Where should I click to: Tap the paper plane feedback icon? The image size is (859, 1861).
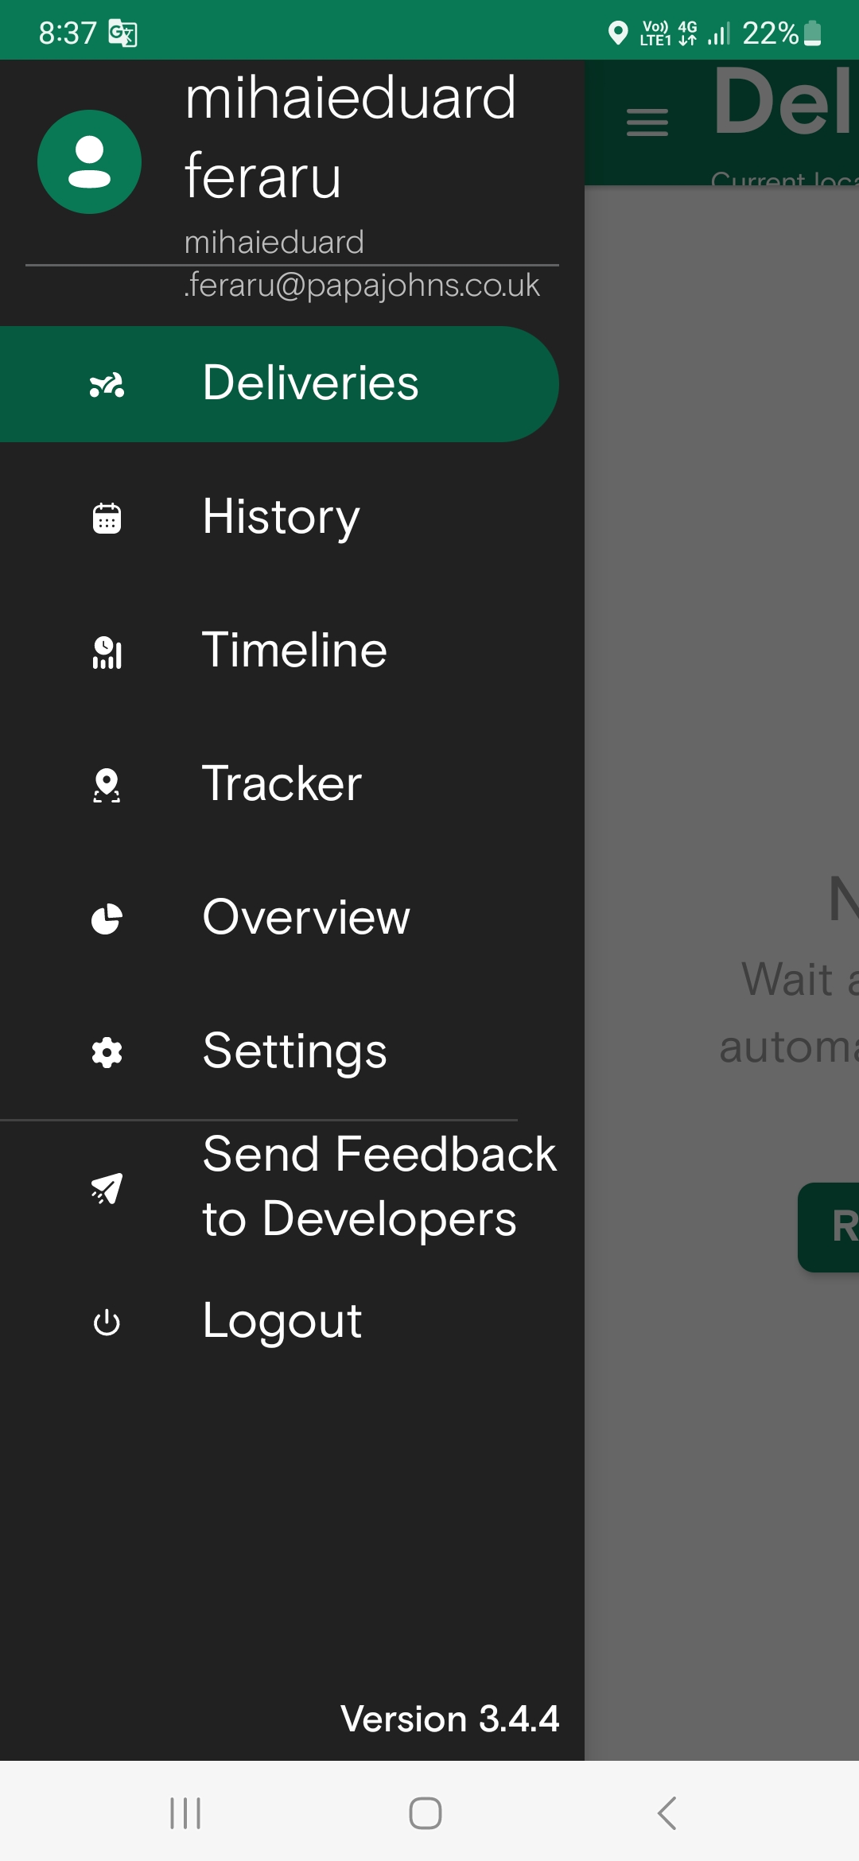point(107,1188)
